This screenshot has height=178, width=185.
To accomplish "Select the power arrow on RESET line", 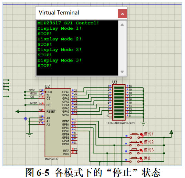I will click(18, 111).
